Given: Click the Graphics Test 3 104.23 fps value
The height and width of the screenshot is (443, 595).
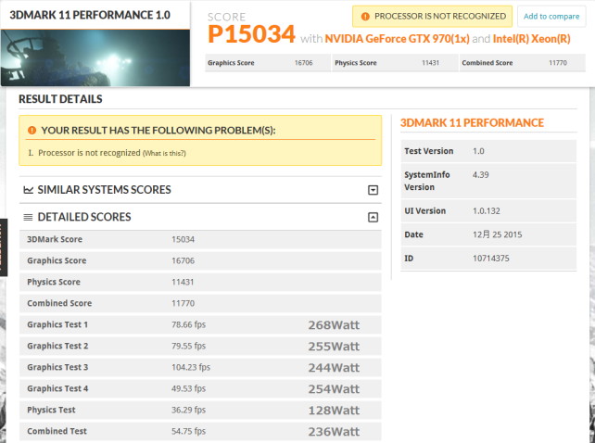Looking at the screenshot, I should point(191,367).
